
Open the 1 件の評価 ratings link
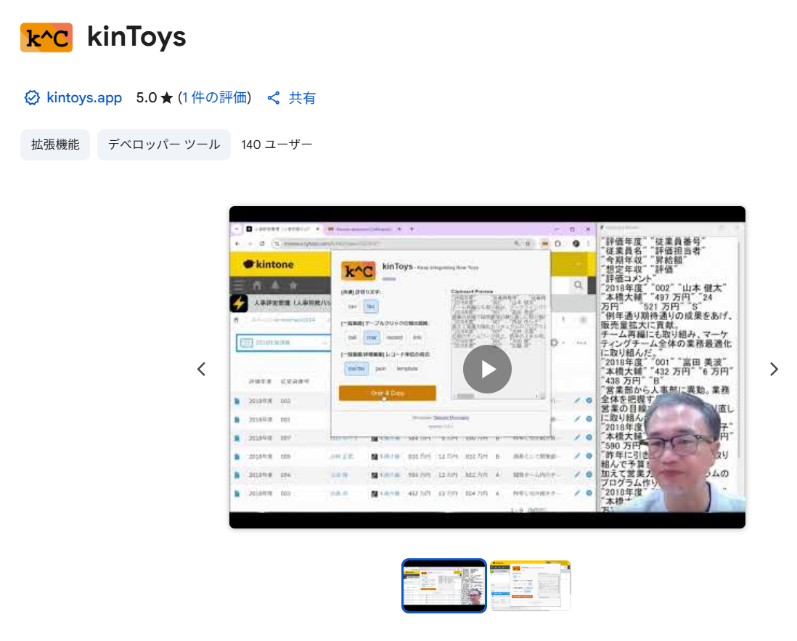click(215, 98)
